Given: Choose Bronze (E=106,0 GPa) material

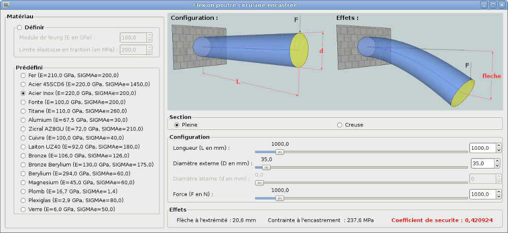Looking at the screenshot, I should pos(23,155).
